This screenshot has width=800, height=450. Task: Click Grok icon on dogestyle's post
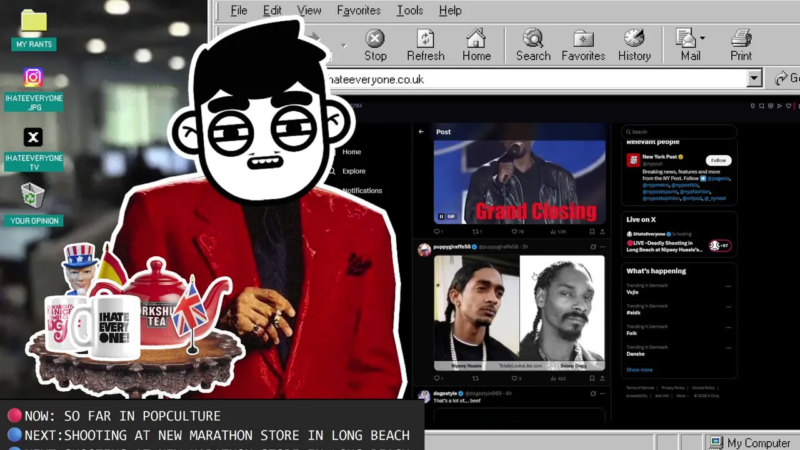pyautogui.click(x=593, y=394)
